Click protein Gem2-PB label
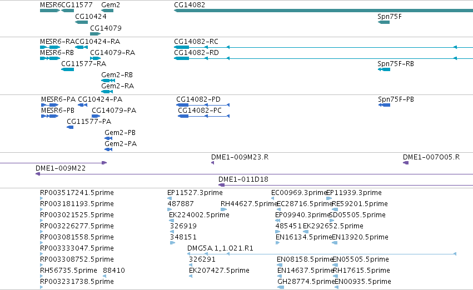 [x=120, y=133]
